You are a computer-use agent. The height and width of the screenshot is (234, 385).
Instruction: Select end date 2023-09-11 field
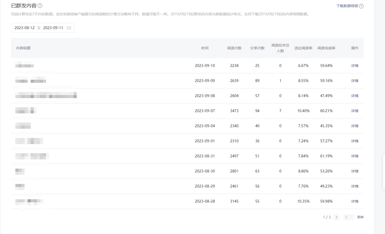click(x=53, y=28)
